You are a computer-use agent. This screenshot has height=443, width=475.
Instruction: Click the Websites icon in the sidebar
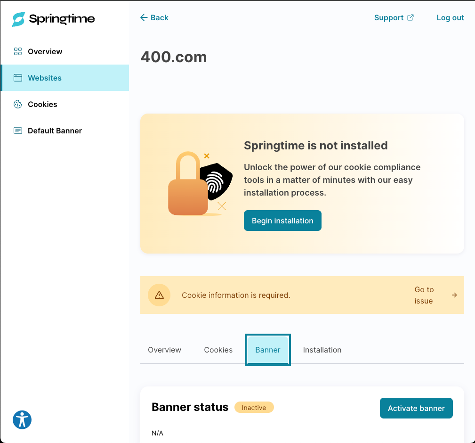17,77
